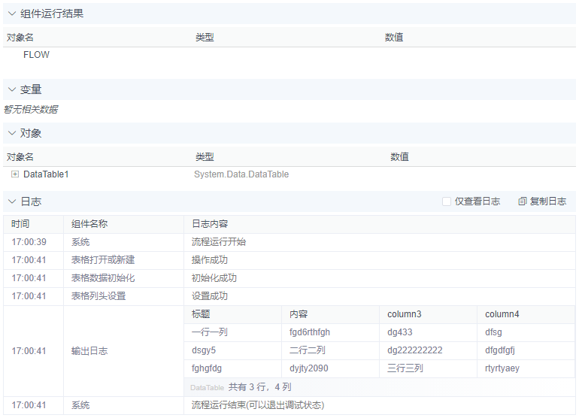The width and height of the screenshot is (579, 418).
Task: Select the rtyrtyaey cell
Action: pos(502,368)
